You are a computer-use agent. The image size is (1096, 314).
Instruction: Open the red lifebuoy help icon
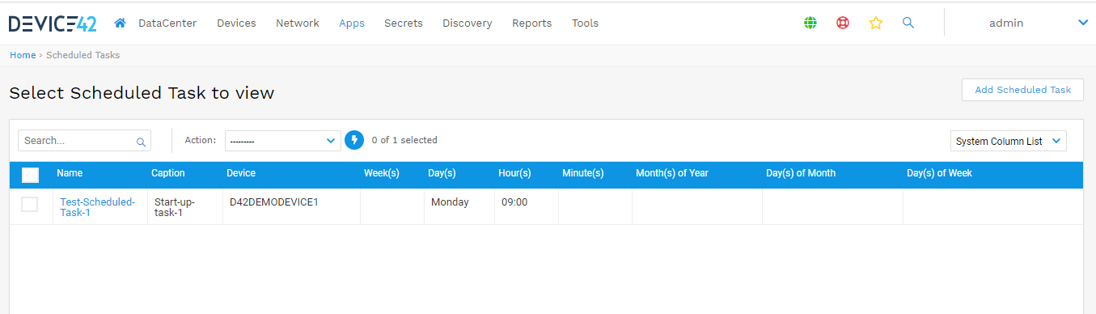(843, 23)
